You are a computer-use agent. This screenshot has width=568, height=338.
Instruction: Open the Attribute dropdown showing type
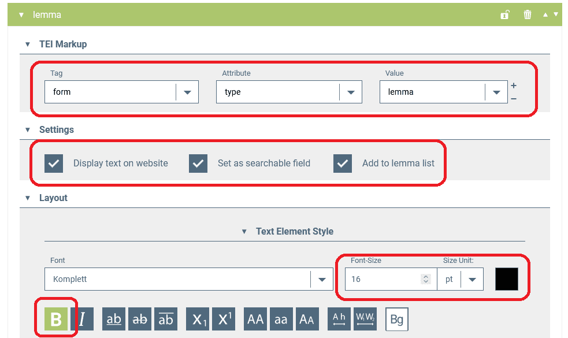click(x=350, y=92)
